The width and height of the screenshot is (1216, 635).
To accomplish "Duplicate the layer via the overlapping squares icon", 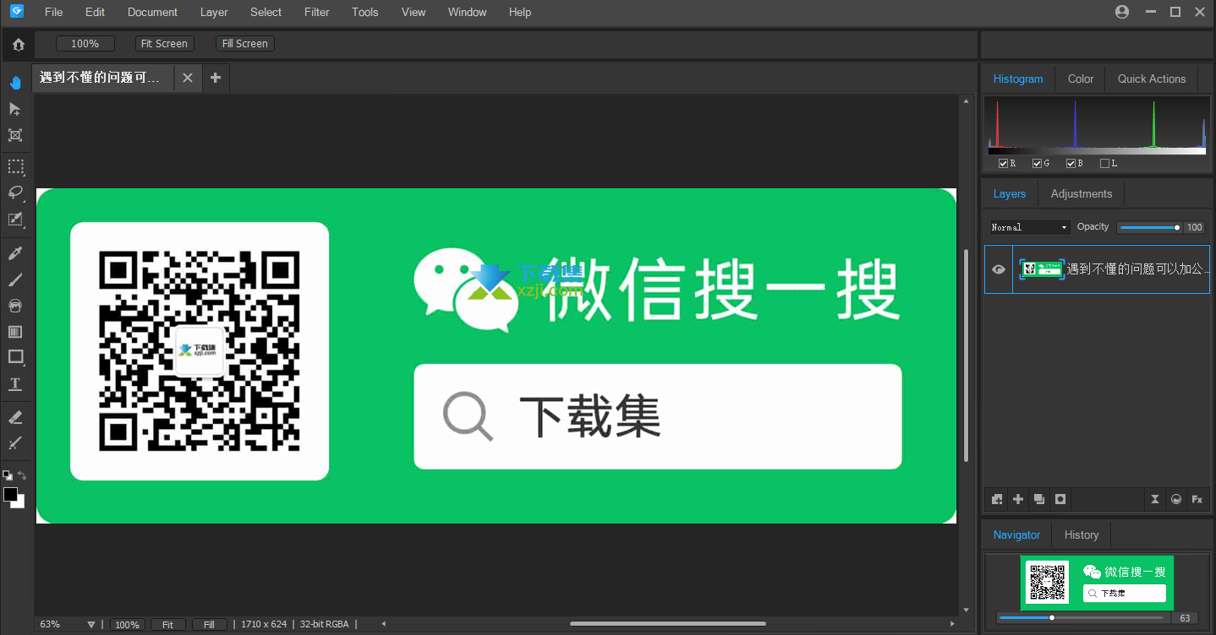I will (1038, 499).
